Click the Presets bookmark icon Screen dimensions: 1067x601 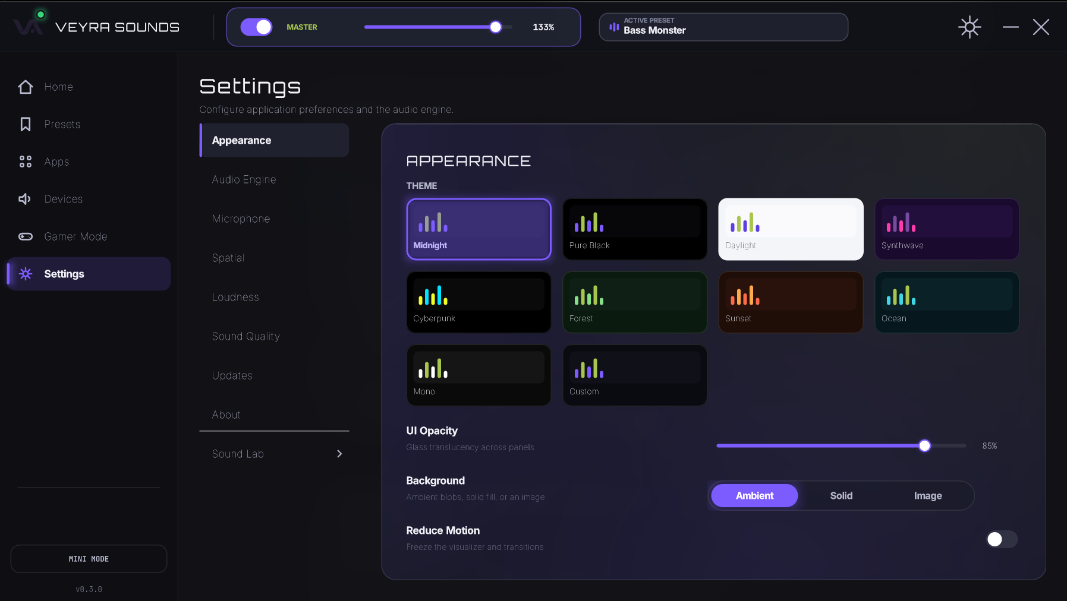(26, 124)
